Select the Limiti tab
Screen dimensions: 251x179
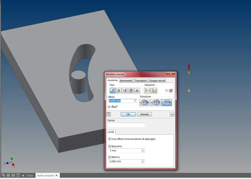tap(111, 132)
